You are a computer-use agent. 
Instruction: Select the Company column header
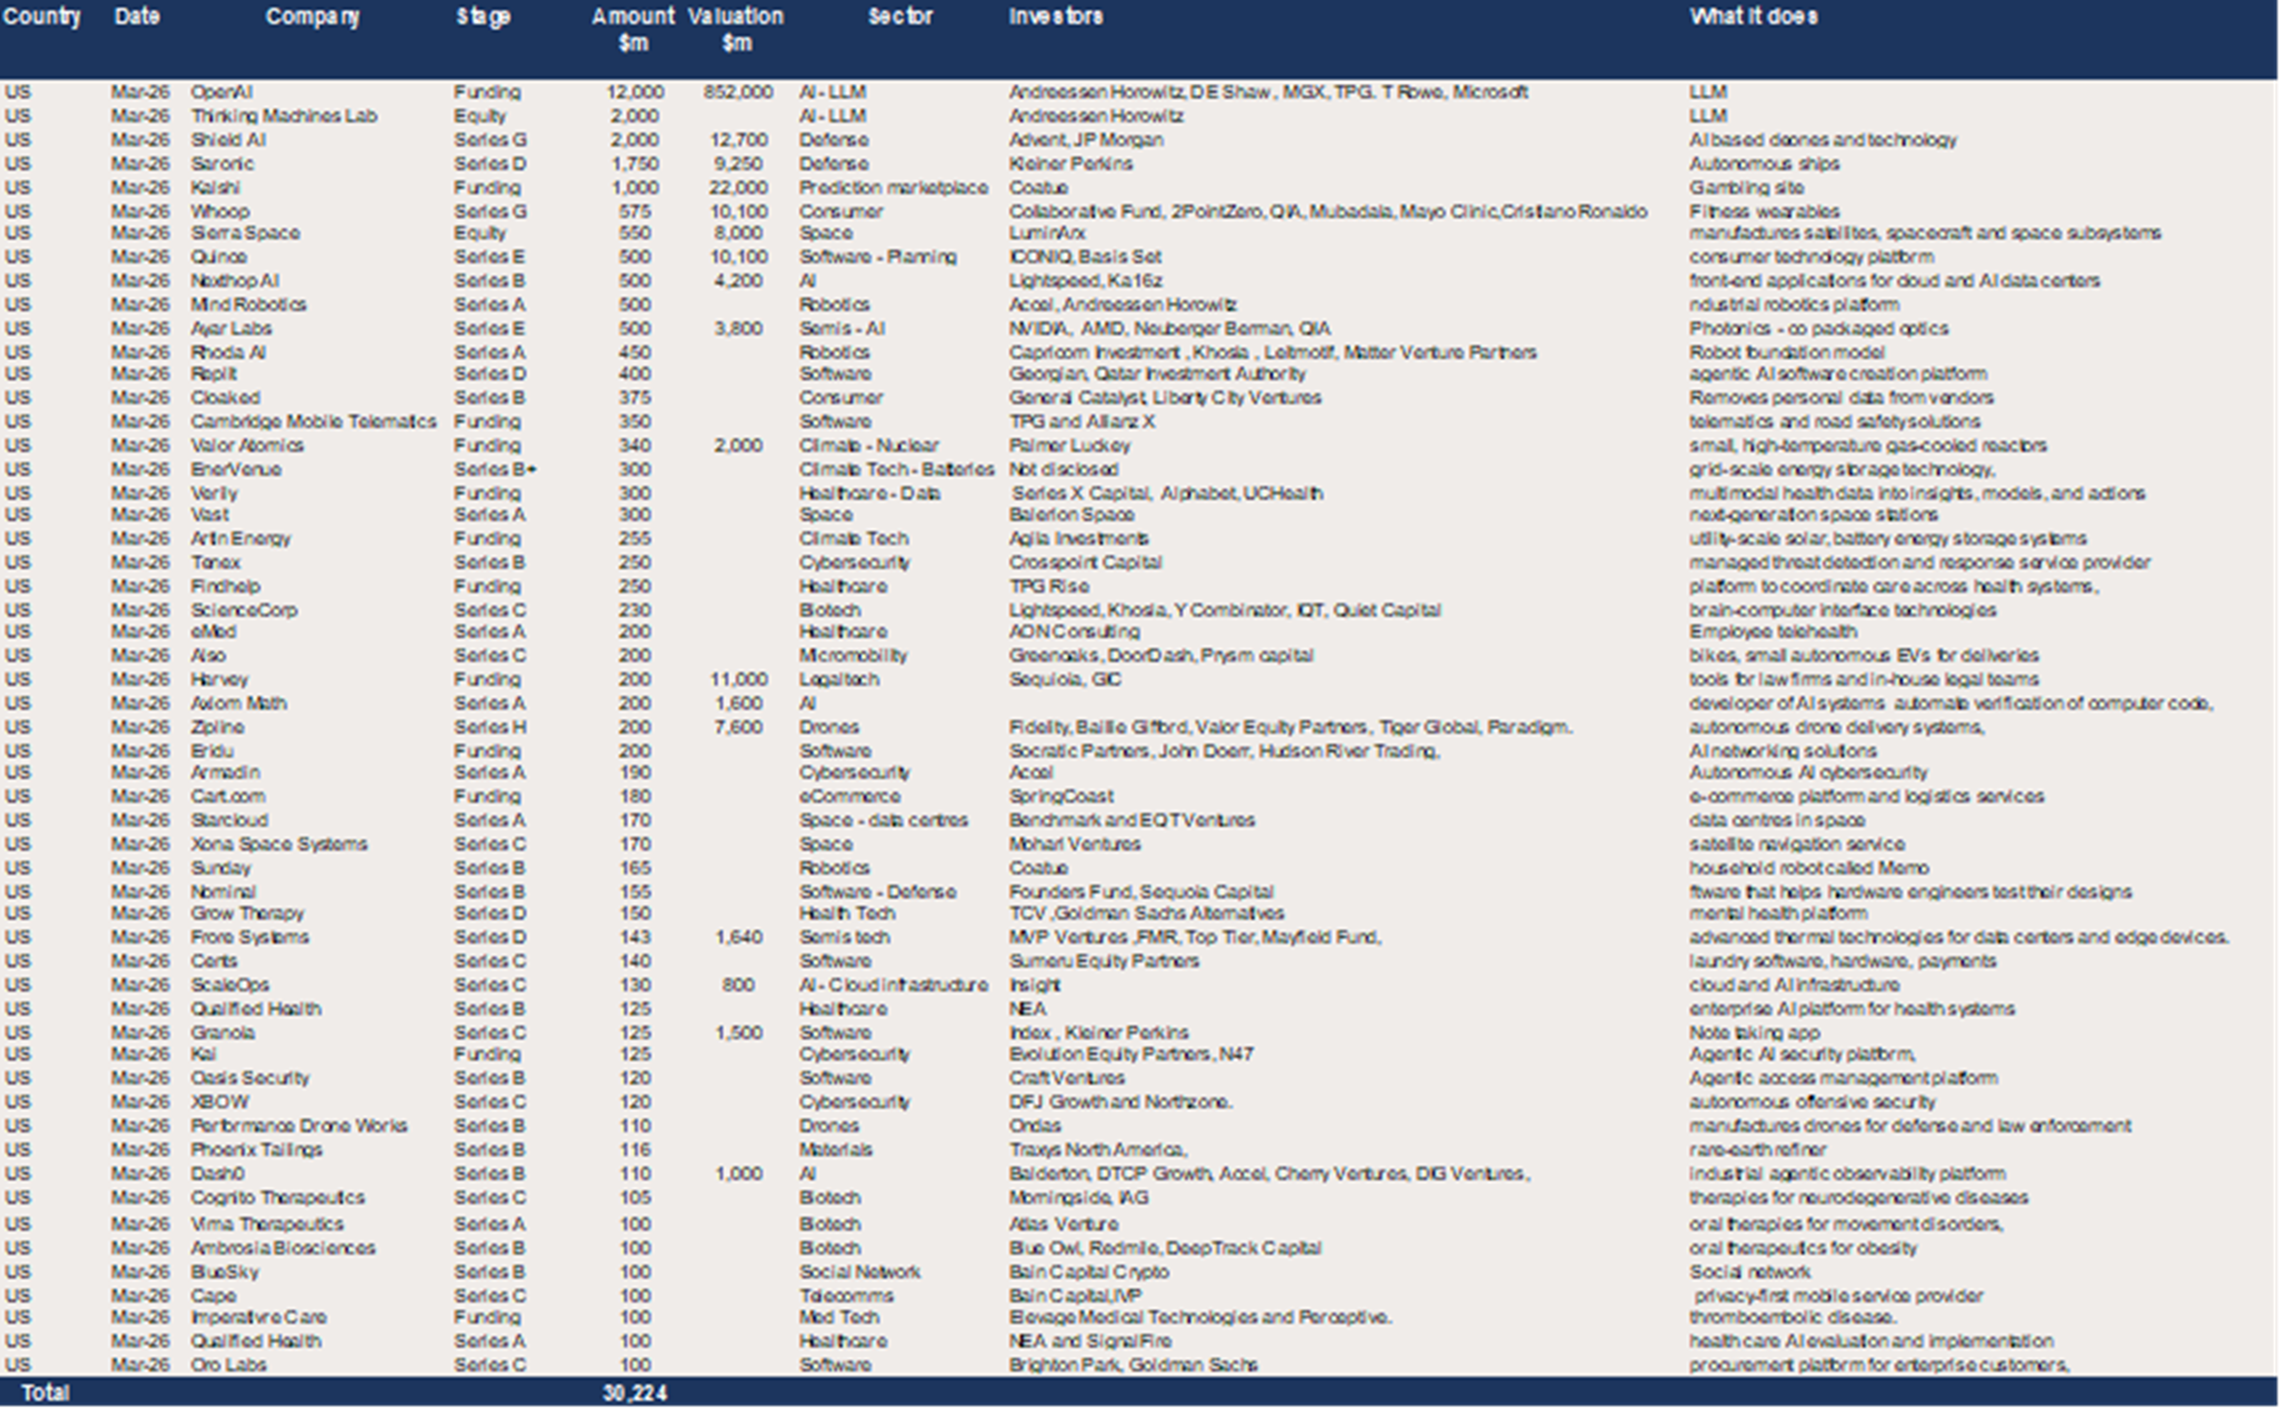tap(312, 17)
